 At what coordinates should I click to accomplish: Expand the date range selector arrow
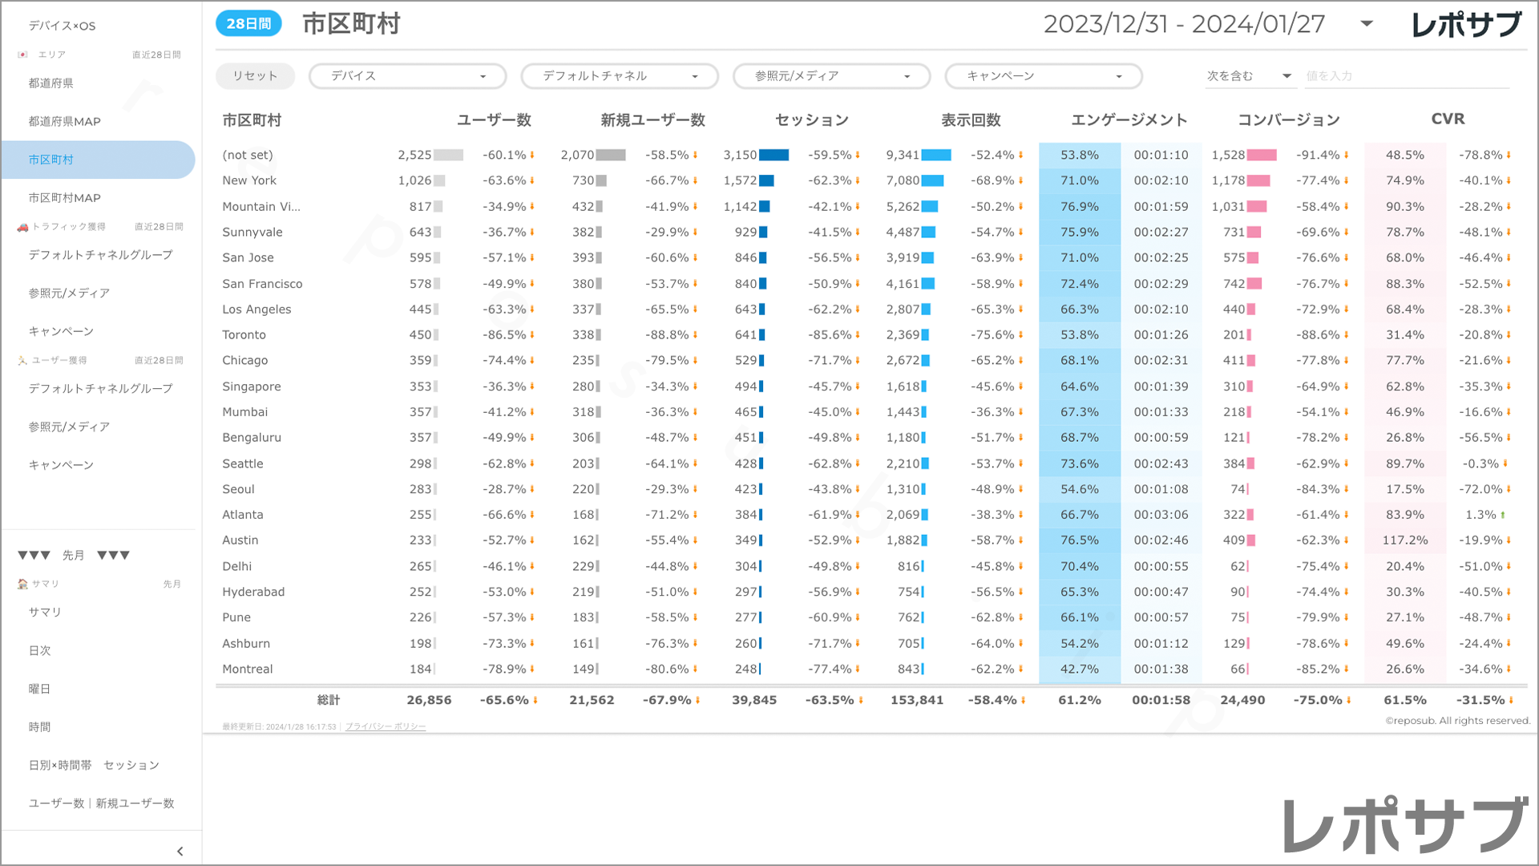pos(1367,24)
